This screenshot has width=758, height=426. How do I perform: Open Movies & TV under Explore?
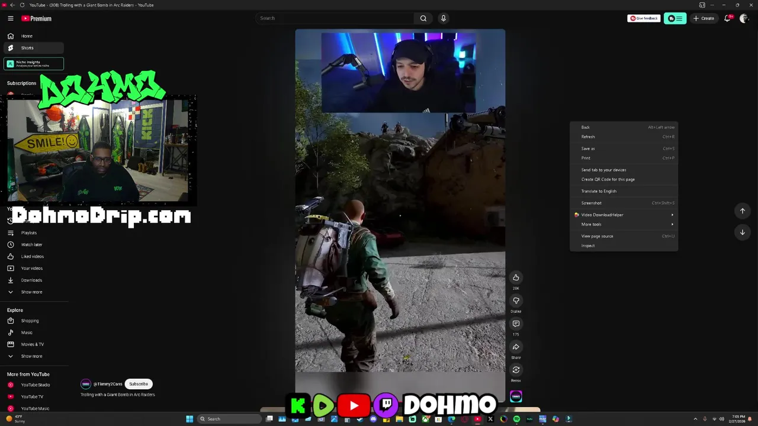33,344
